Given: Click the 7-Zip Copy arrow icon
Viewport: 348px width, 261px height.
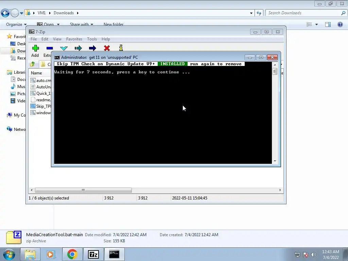Looking at the screenshot, I should pos(78,48).
